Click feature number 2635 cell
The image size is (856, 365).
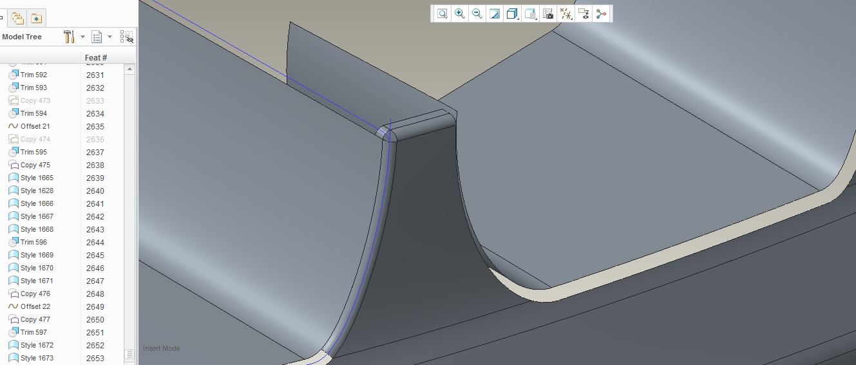point(95,126)
